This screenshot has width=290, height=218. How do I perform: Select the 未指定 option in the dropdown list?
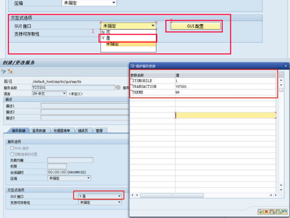coord(128,44)
